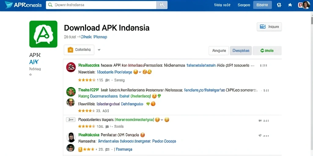Image resolution: width=313 pixels, height=156 pixels.
Task: Click the green 'Realiatecka' reviewer name
Action: point(89,65)
